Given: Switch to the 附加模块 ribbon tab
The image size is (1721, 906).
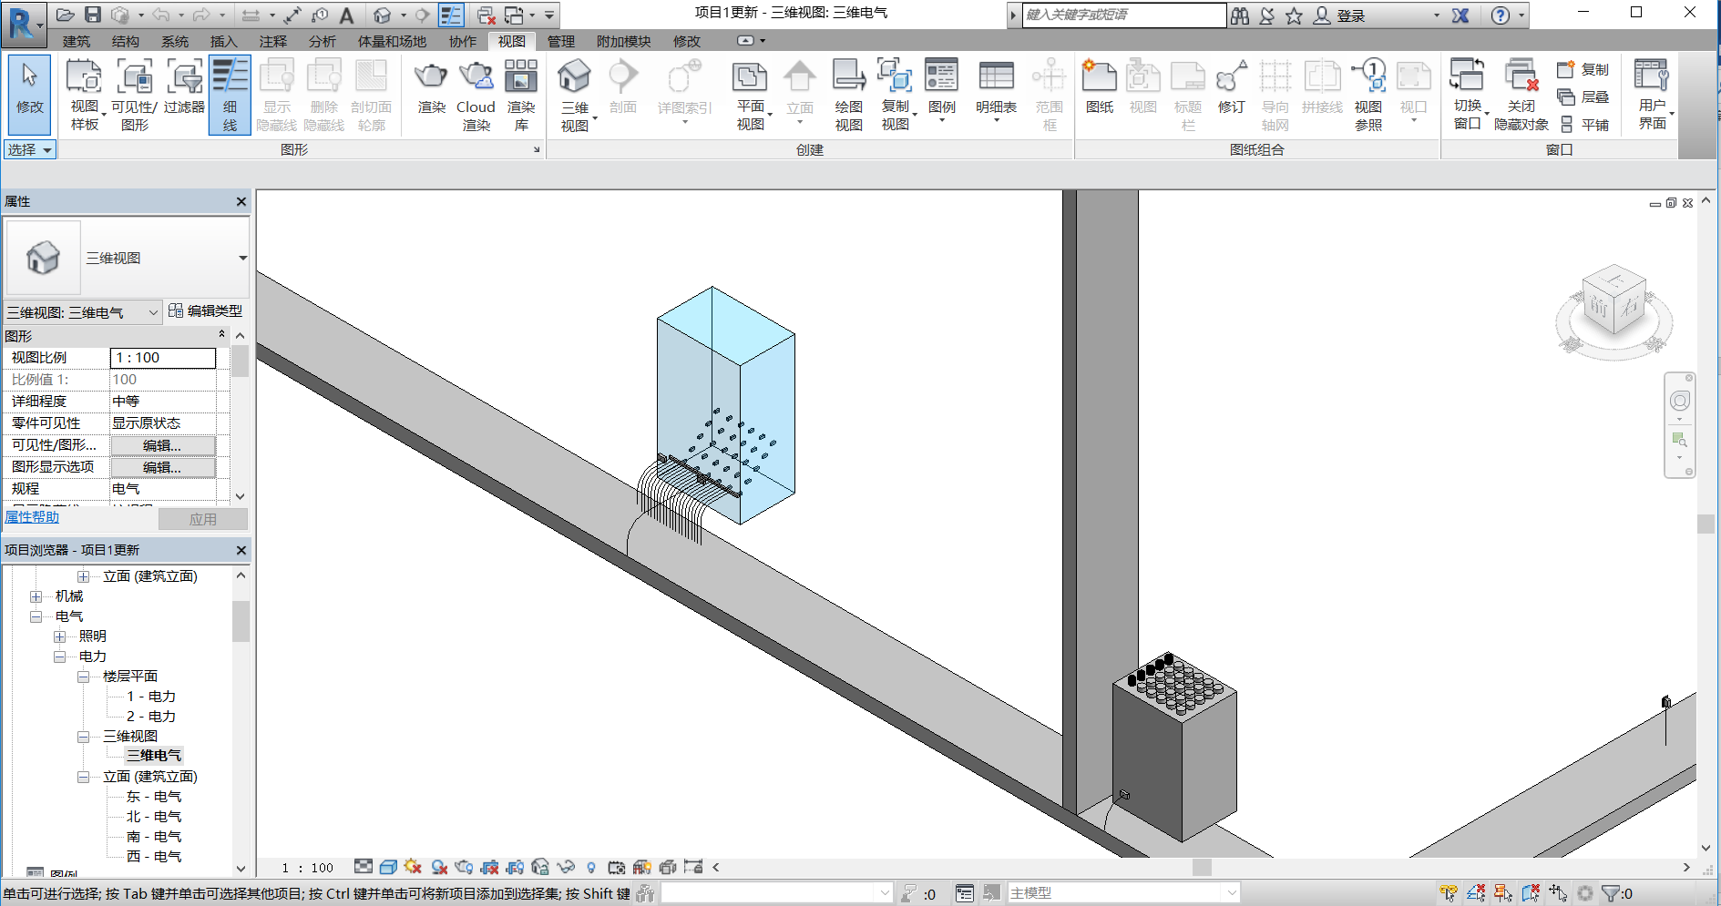Looking at the screenshot, I should [x=624, y=41].
